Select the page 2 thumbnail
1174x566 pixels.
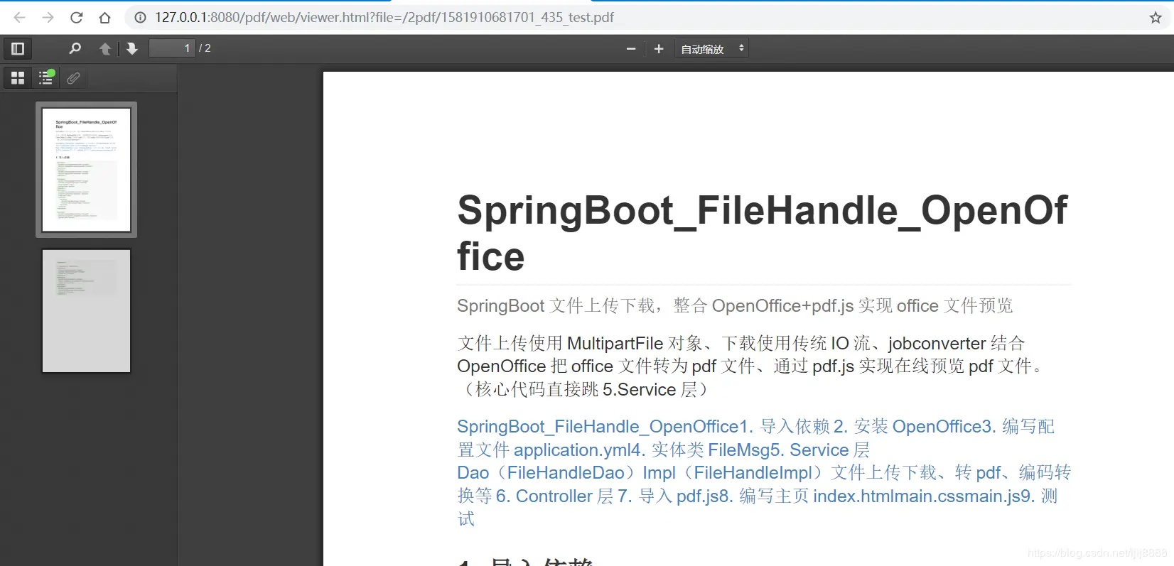(87, 310)
